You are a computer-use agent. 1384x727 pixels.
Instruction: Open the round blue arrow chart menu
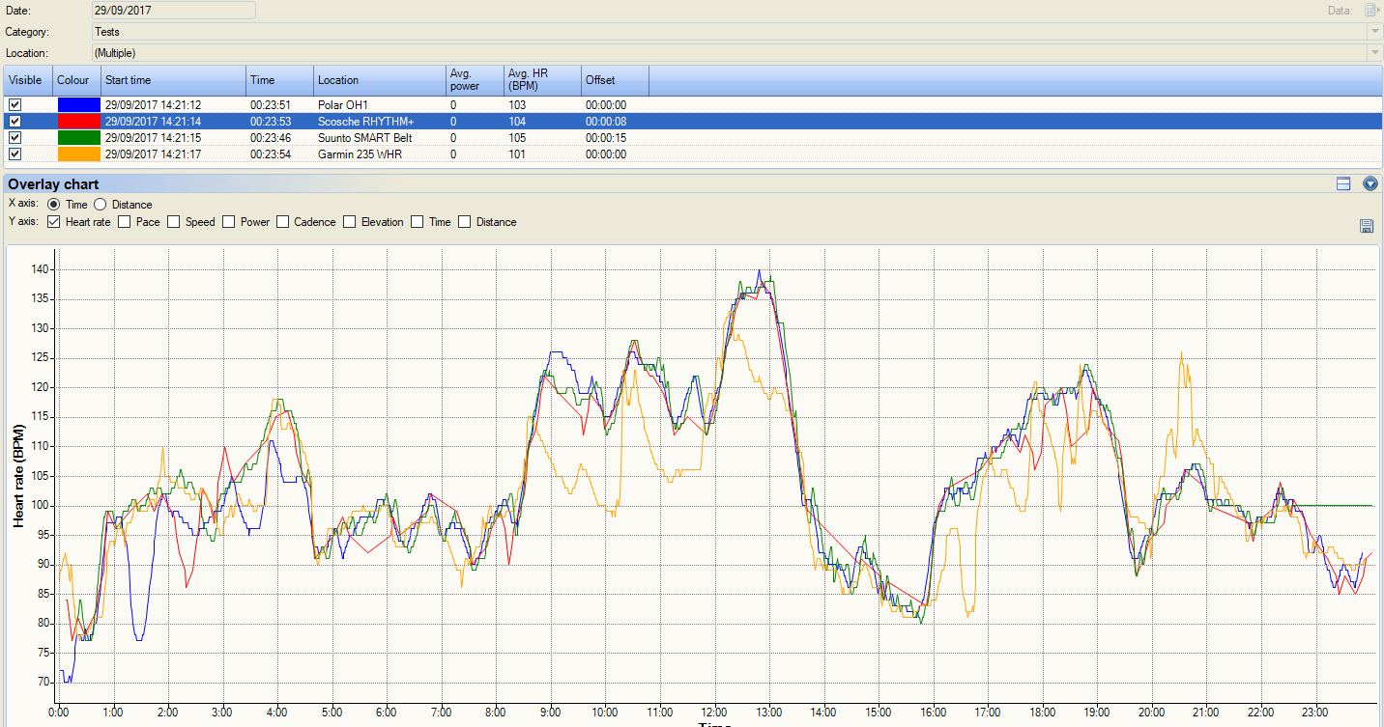[x=1370, y=183]
